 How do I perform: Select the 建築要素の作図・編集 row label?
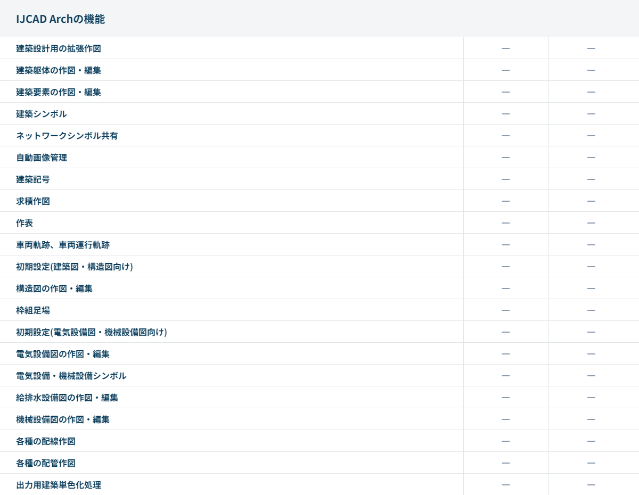click(x=59, y=92)
